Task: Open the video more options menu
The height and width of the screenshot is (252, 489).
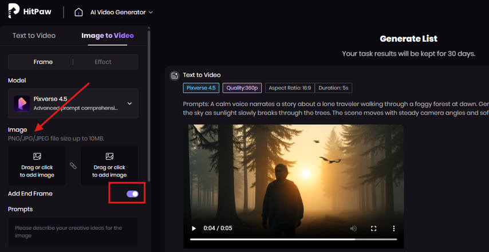Action: tap(394, 229)
